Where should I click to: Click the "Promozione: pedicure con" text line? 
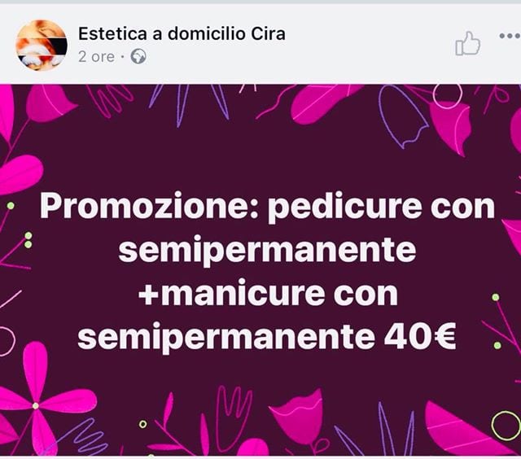(x=267, y=207)
